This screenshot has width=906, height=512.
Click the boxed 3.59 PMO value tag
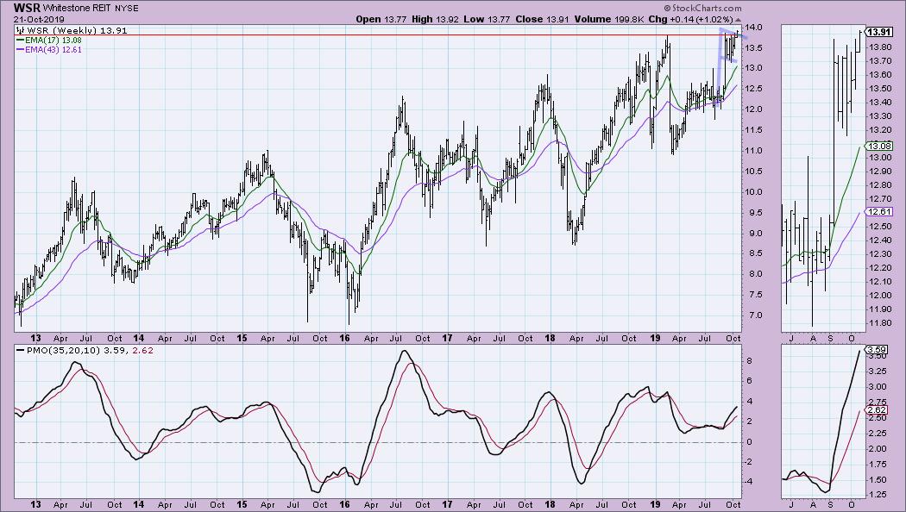coord(878,349)
